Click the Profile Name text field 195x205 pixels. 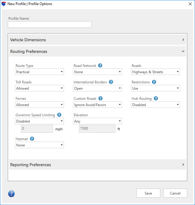point(50,25)
